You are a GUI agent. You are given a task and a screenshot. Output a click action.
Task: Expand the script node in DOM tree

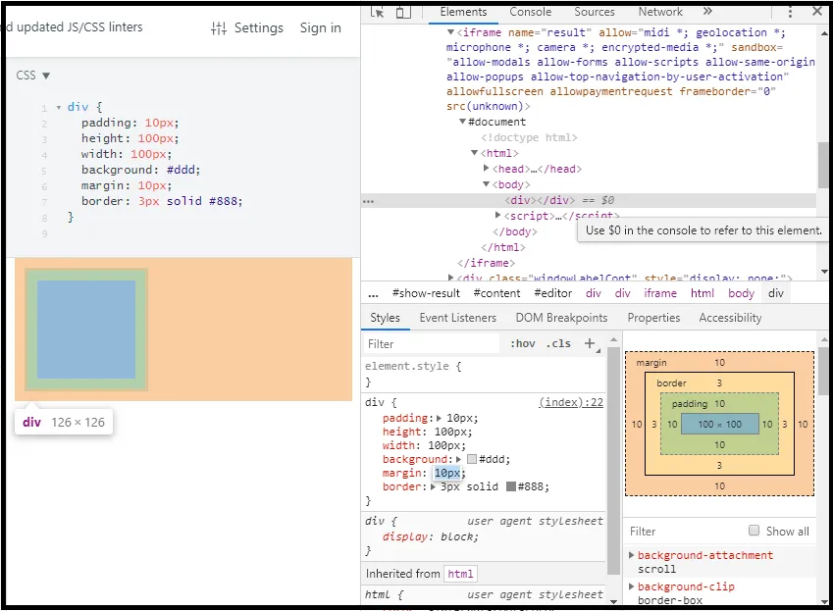click(498, 216)
